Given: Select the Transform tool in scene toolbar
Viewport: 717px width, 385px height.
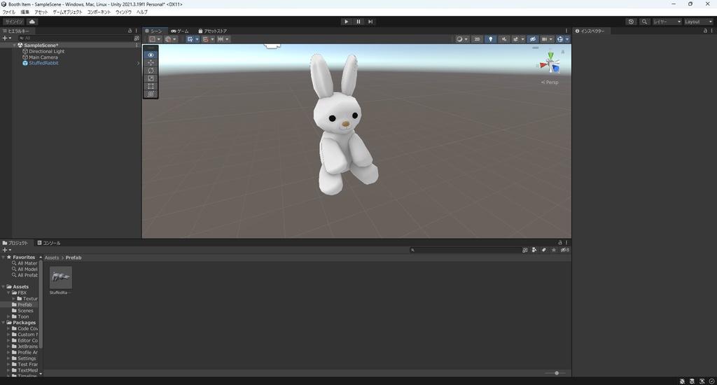Looking at the screenshot, I should pyautogui.click(x=151, y=94).
